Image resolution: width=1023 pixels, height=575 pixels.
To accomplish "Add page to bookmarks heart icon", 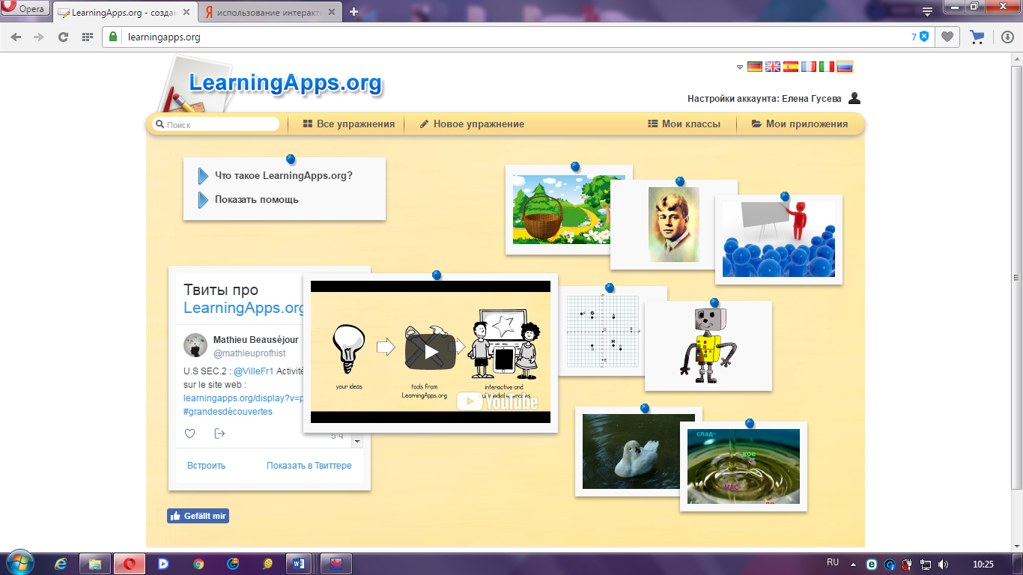I will tap(947, 37).
